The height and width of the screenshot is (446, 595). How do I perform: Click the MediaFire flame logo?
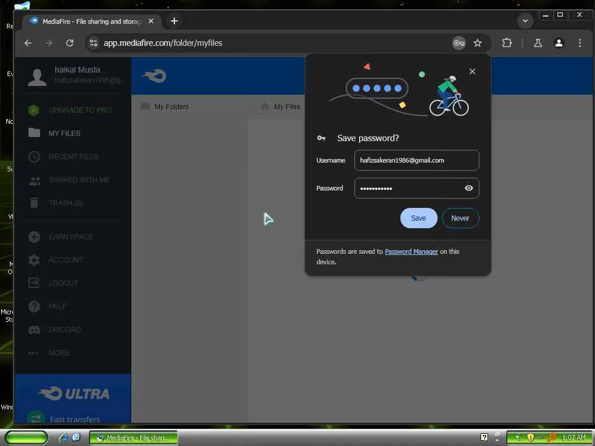tap(153, 76)
